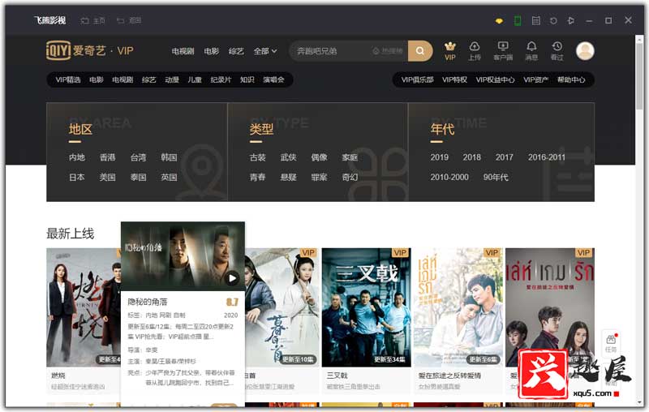
Task: Open 综艺 in the top navigation
Action: tap(236, 51)
